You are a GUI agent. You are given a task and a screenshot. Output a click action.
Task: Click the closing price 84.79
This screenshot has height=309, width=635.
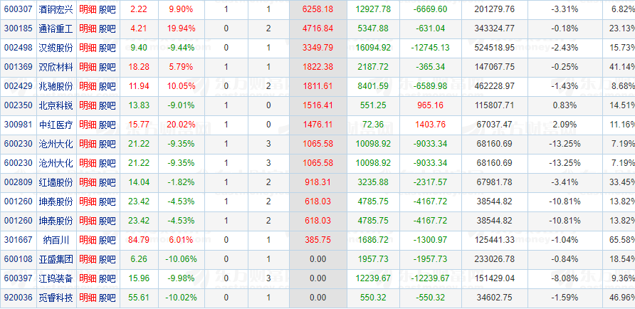pyautogui.click(x=139, y=240)
